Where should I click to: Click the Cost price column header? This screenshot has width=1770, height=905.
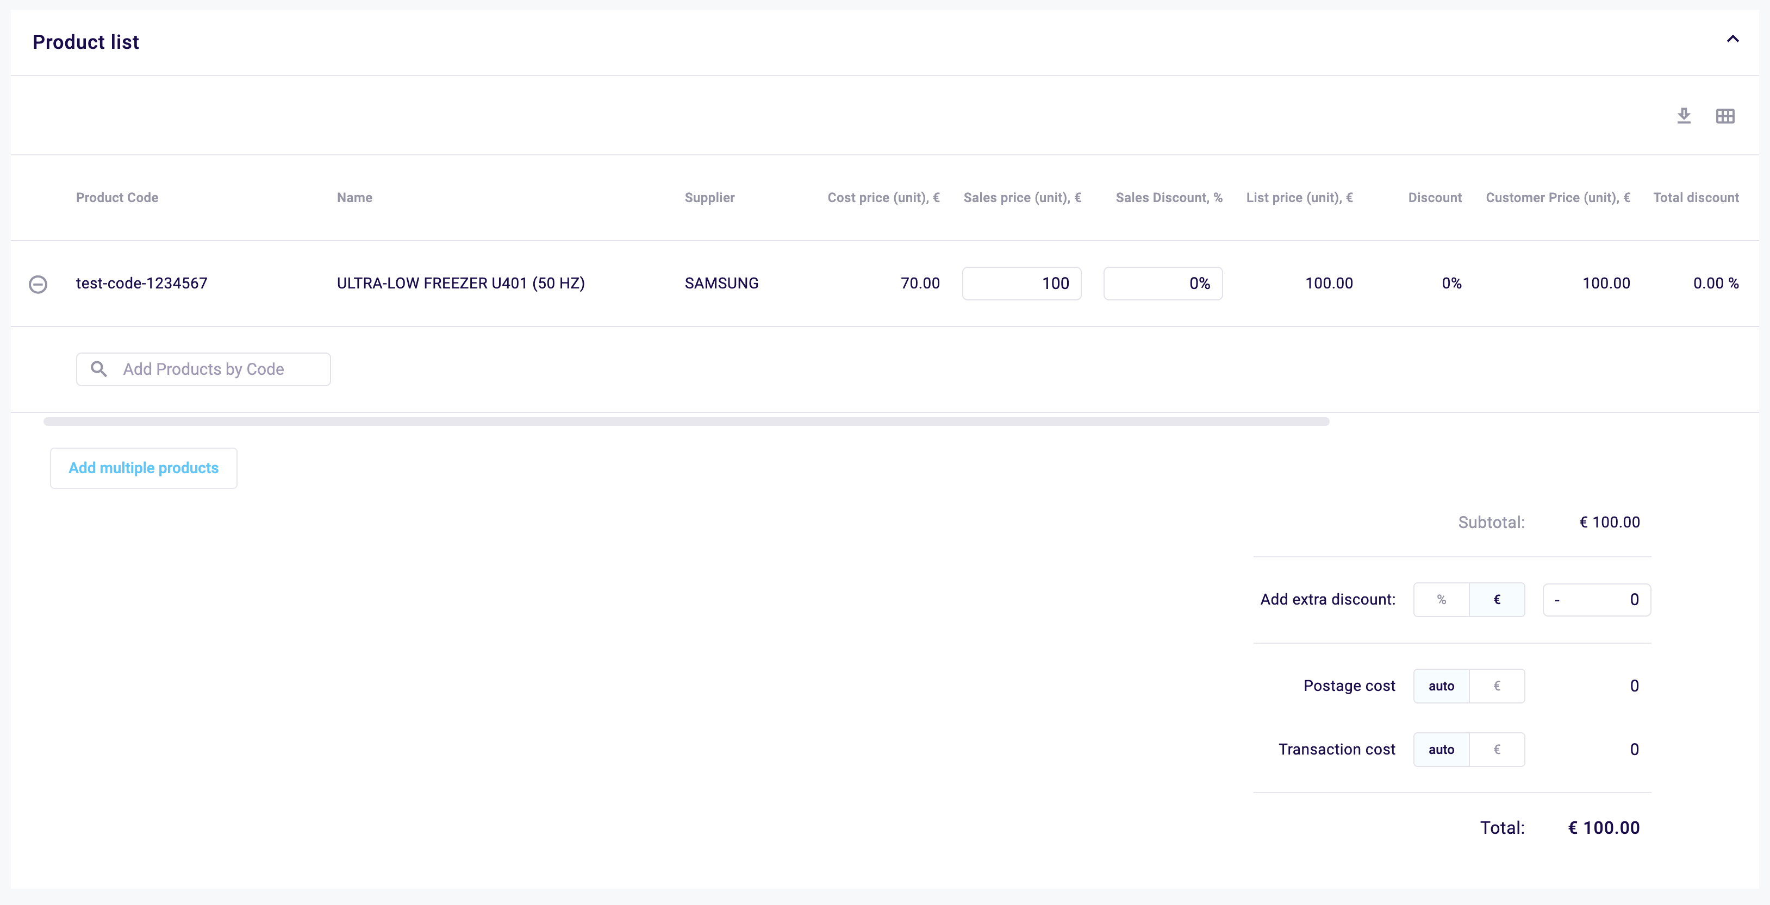tap(883, 198)
